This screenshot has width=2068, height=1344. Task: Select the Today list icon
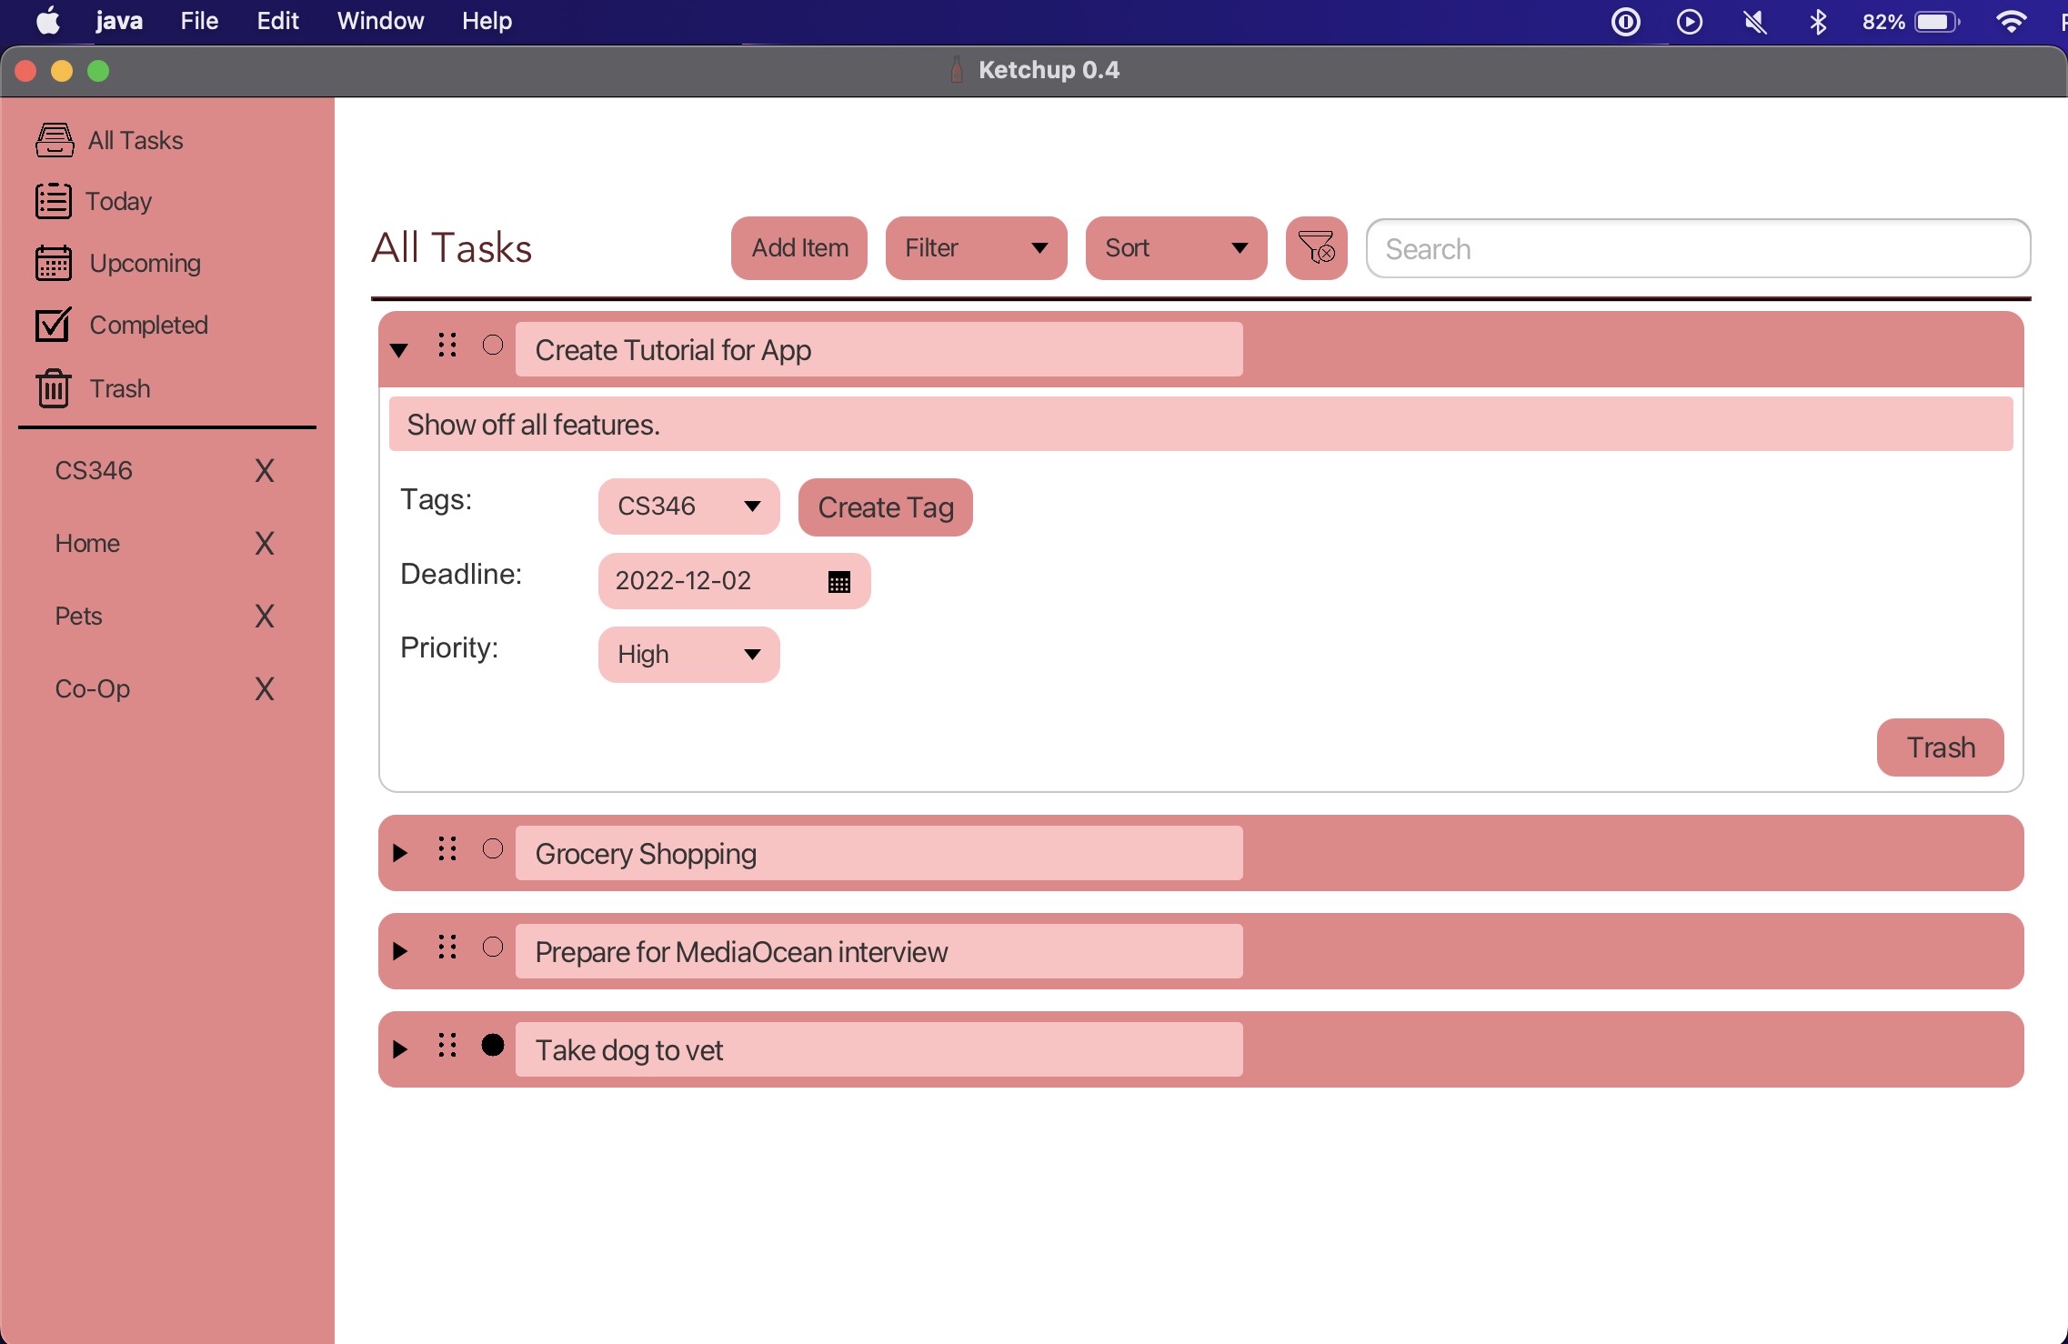pos(54,201)
